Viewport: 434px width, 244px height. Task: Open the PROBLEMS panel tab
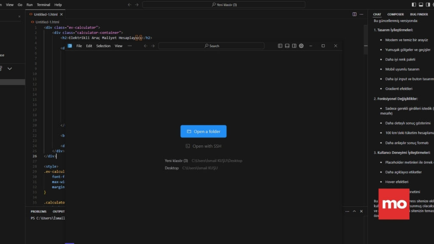point(39,211)
